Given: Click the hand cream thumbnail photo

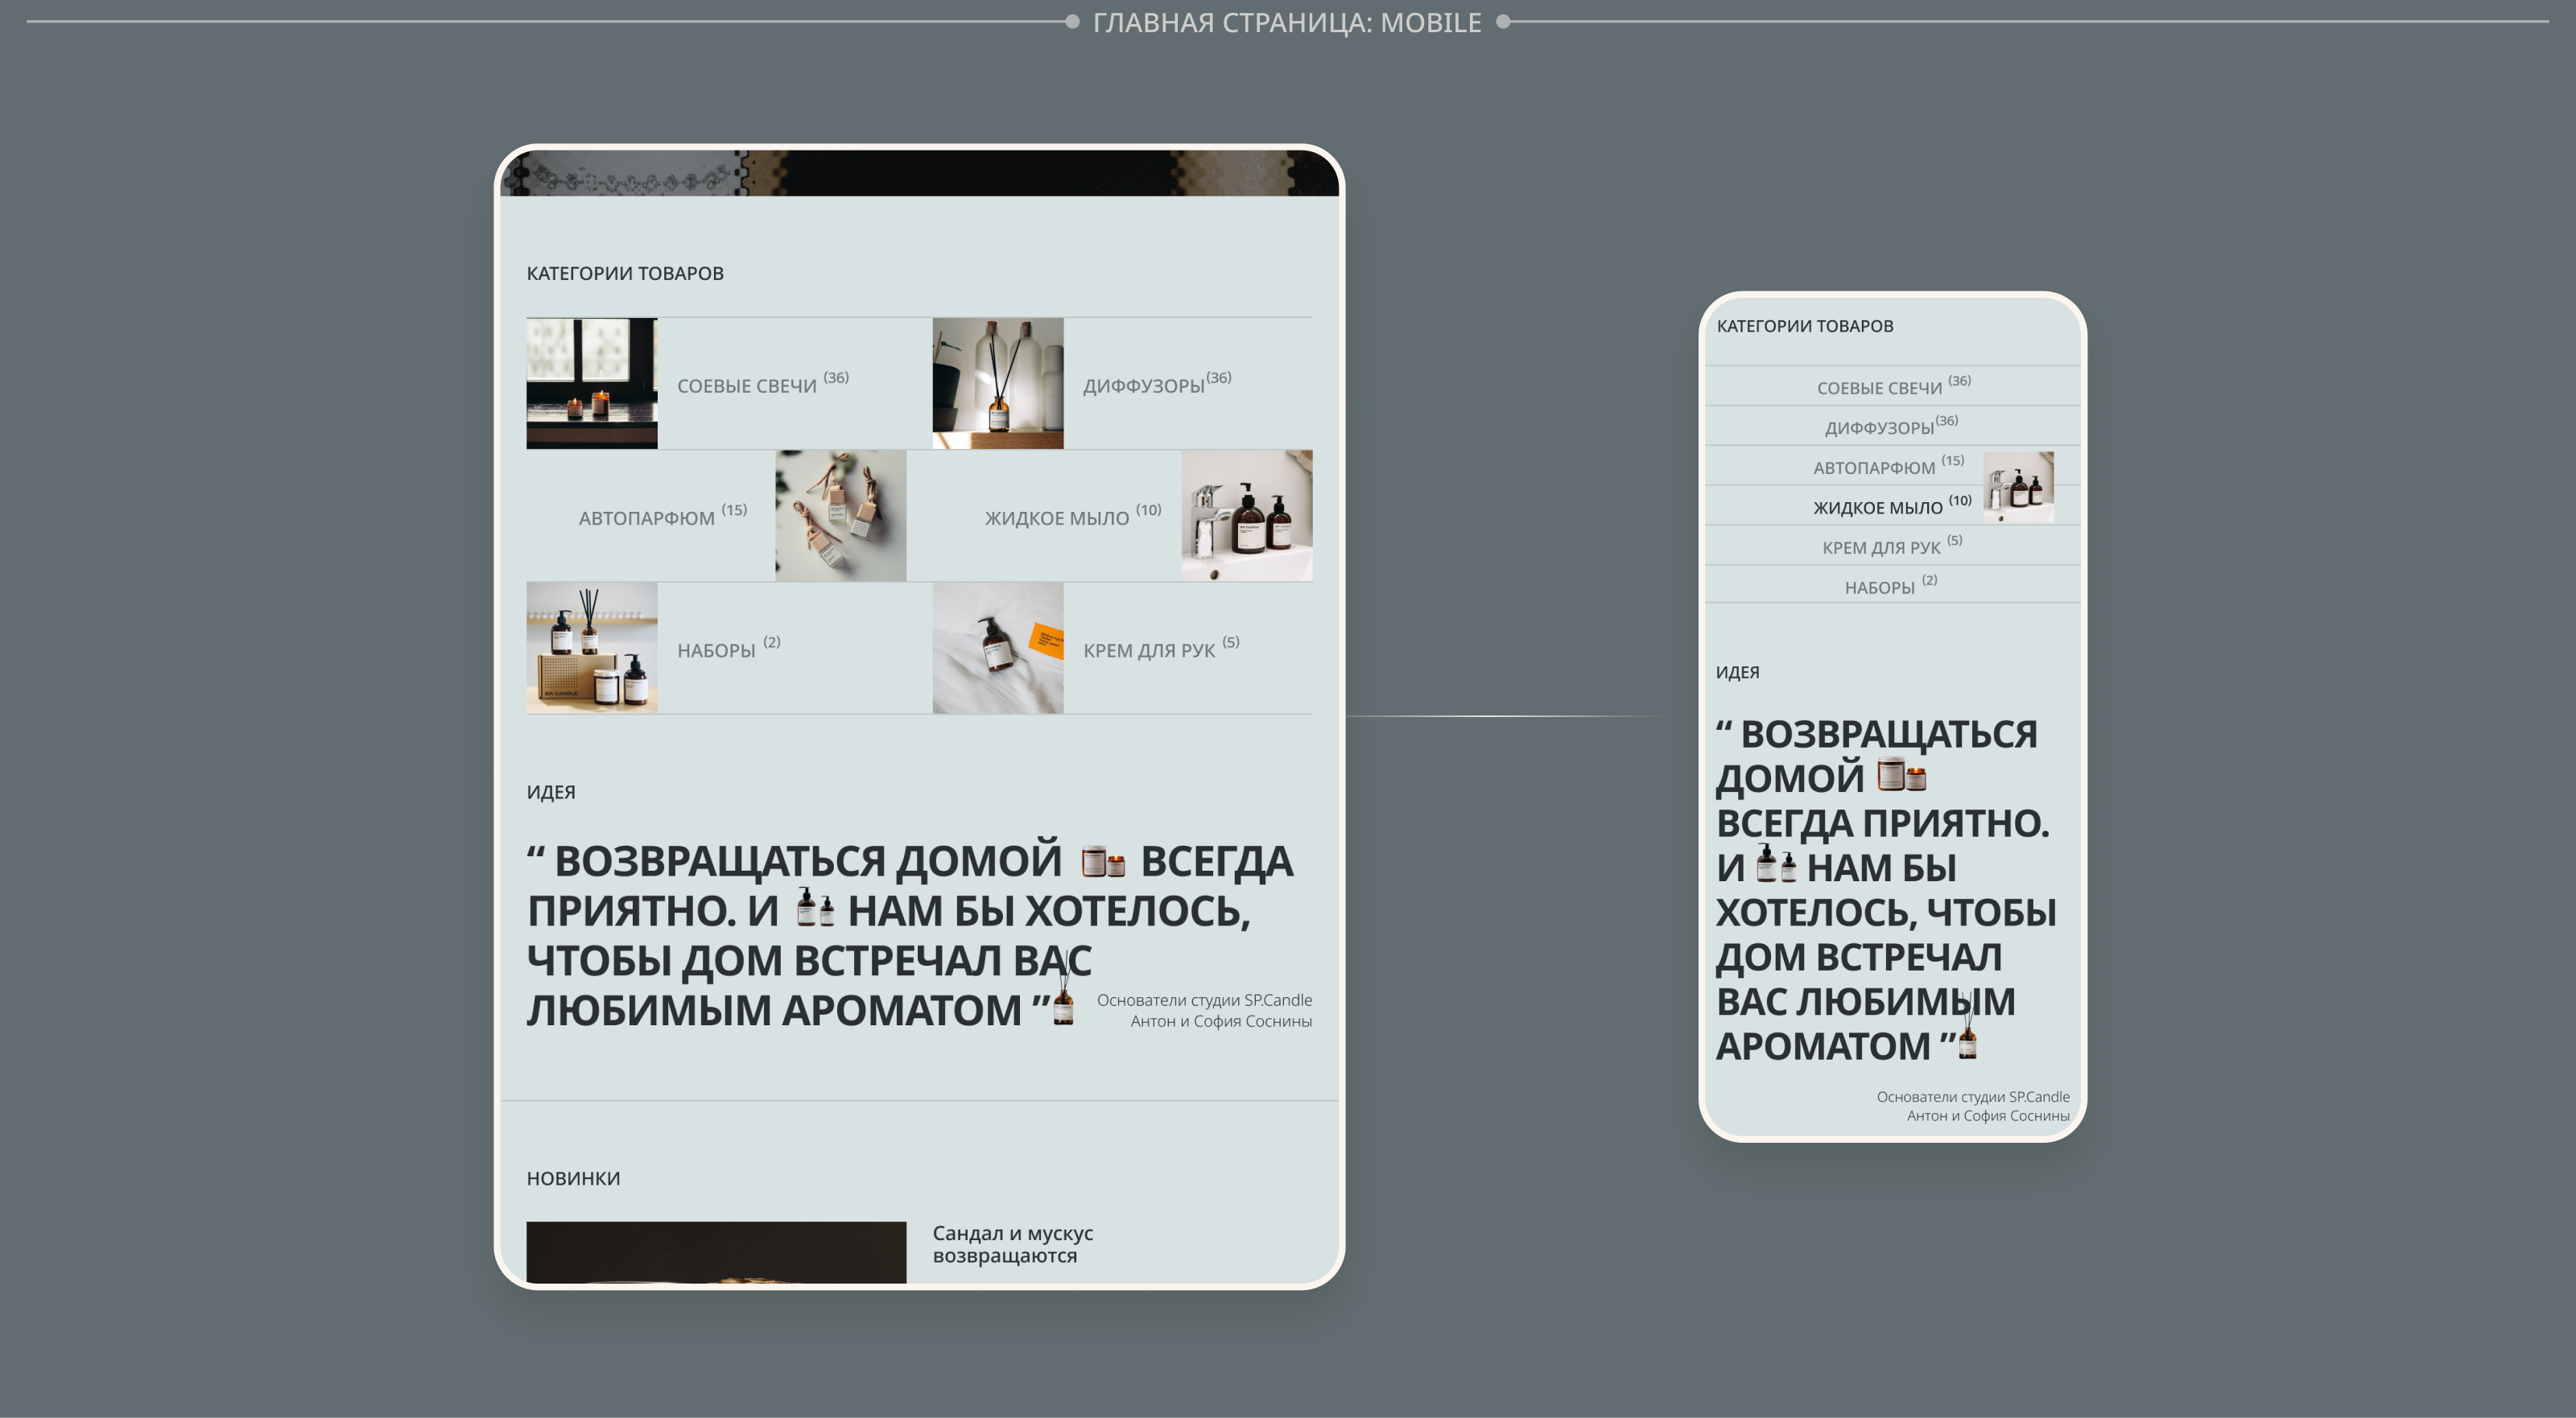Looking at the screenshot, I should [997, 648].
